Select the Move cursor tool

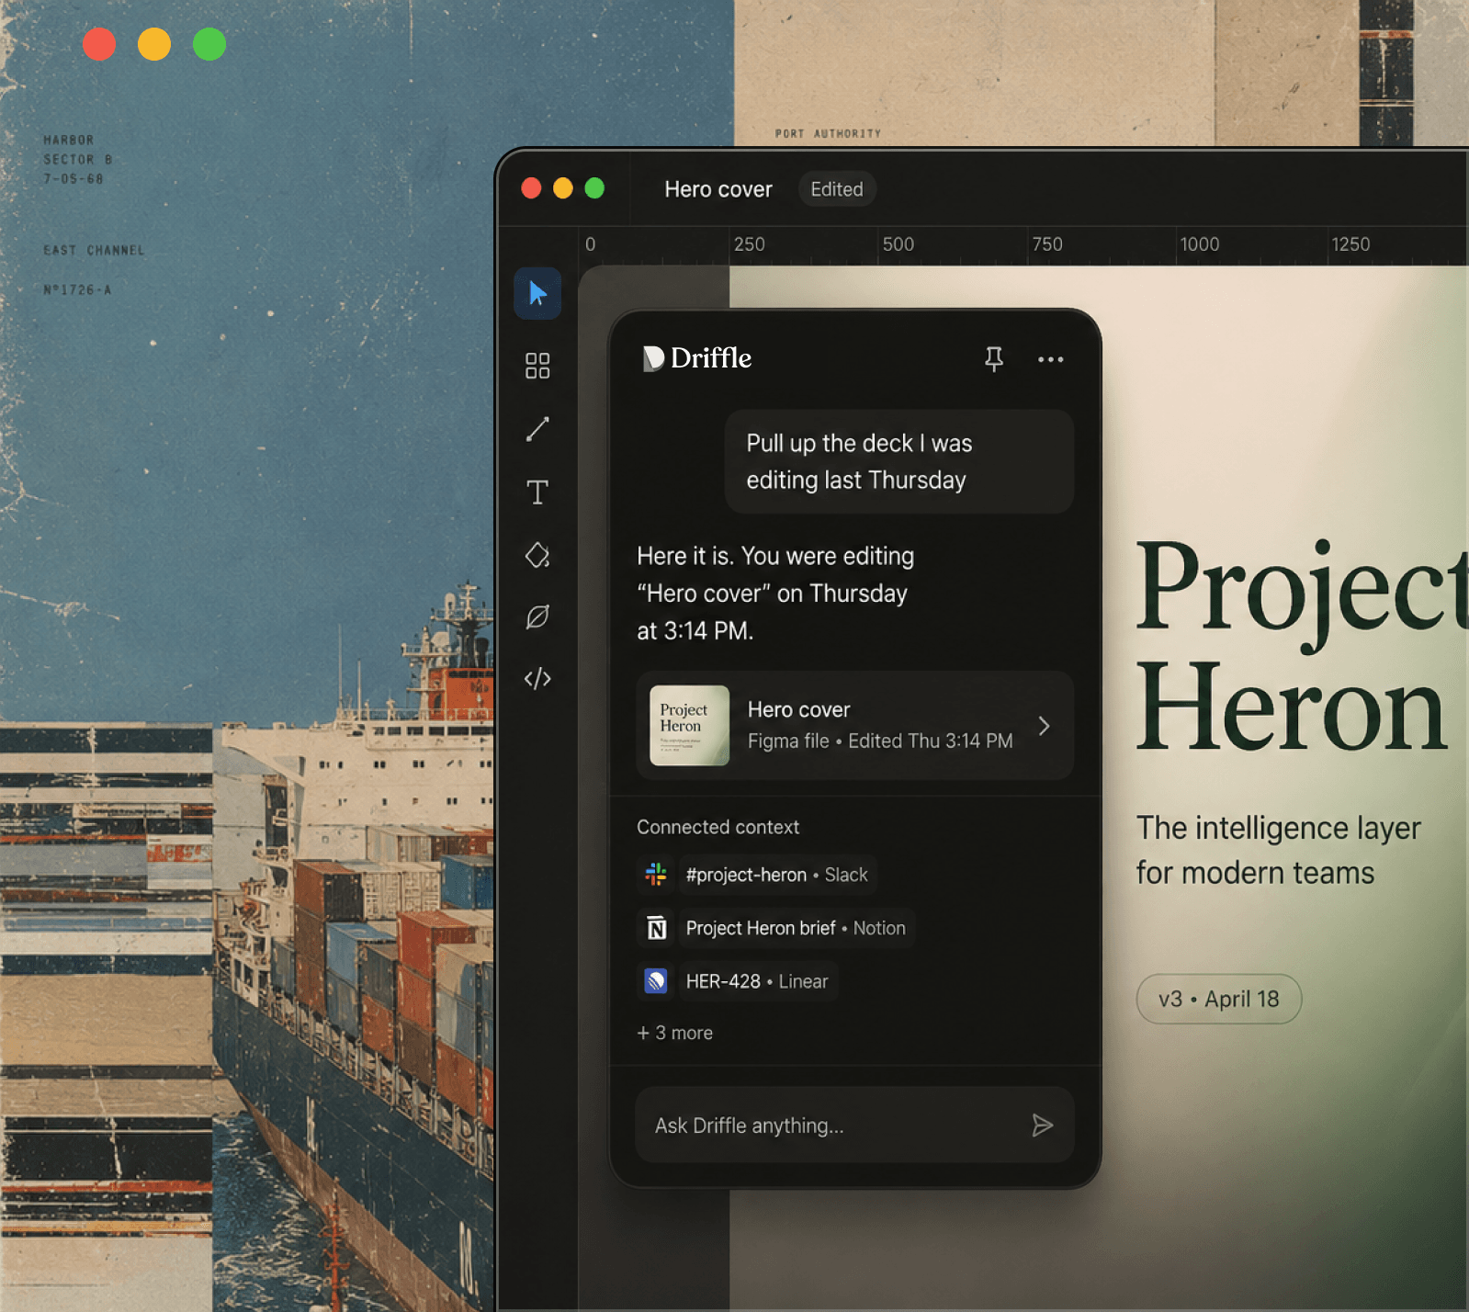pos(537,294)
